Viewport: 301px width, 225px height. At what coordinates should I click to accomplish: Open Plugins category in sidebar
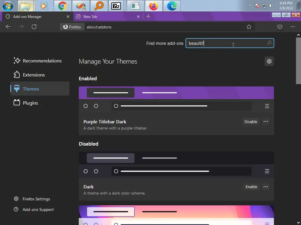click(x=40, y=103)
